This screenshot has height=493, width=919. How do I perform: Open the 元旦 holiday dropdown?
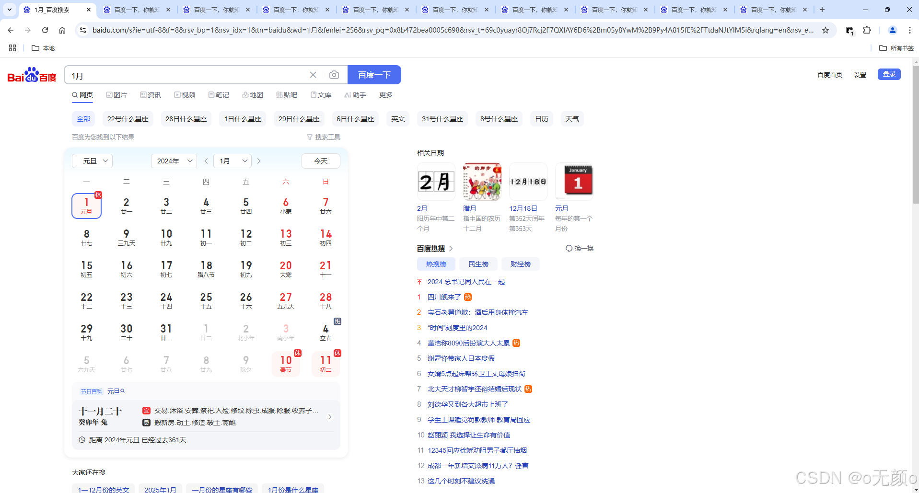tap(92, 161)
